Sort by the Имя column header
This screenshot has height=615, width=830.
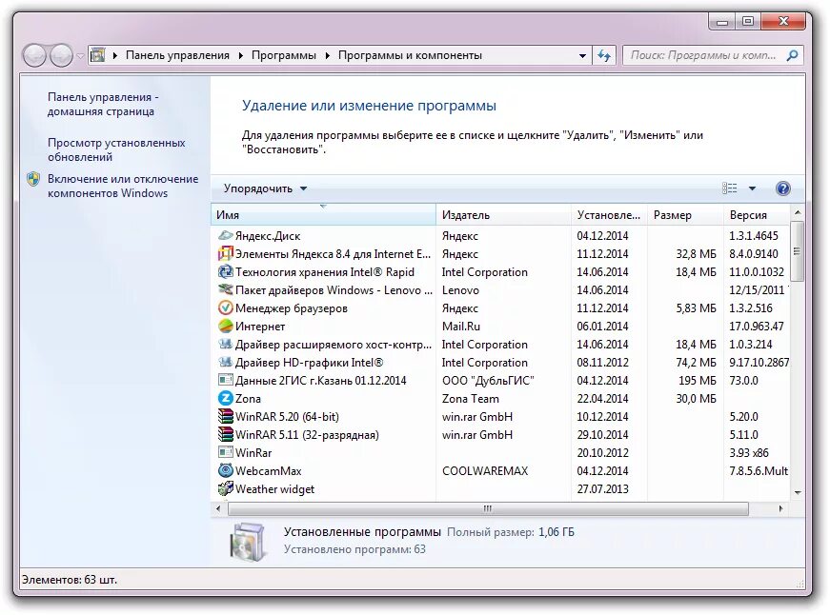tap(323, 215)
